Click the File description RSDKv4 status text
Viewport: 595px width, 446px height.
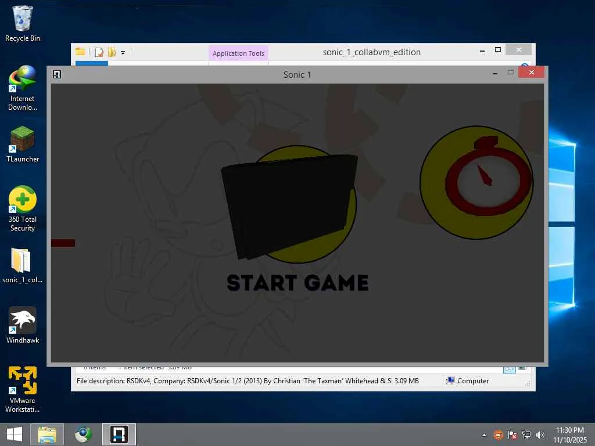[x=234, y=381]
